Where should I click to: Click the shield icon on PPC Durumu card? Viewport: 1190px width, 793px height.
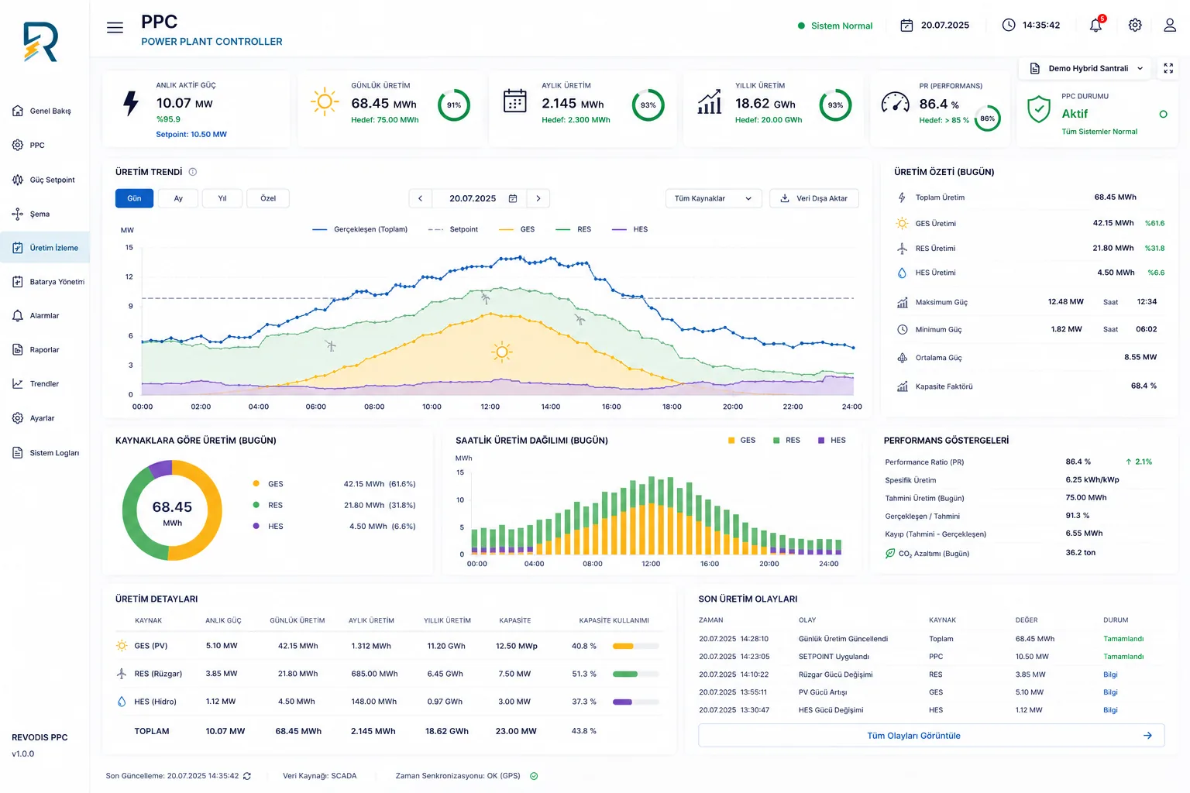[1038, 109]
